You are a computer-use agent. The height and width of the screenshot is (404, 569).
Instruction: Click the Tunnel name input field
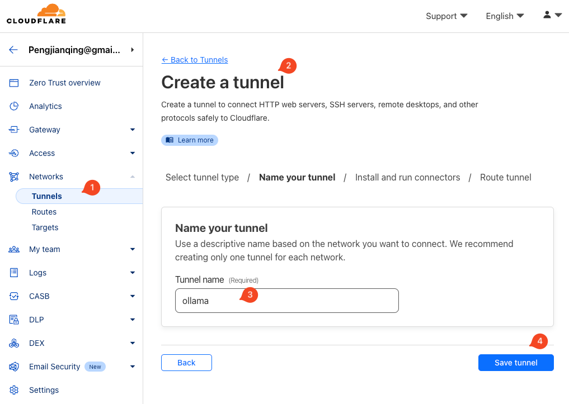(286, 301)
